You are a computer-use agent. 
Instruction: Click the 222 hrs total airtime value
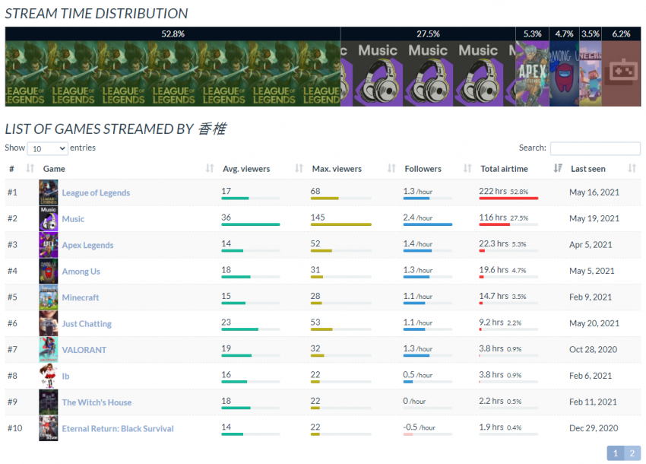coord(492,191)
